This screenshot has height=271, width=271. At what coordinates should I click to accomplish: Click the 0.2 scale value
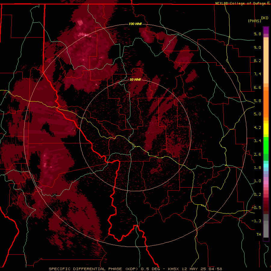257,195
